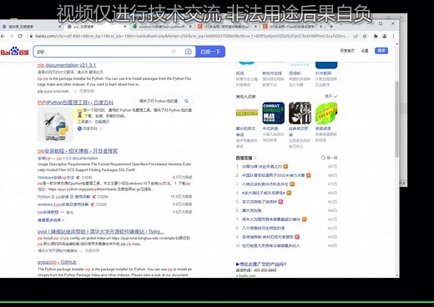Click the 工具简介 sub-link under PIP encyclopedia
The width and height of the screenshot is (434, 307).
click(85, 122)
